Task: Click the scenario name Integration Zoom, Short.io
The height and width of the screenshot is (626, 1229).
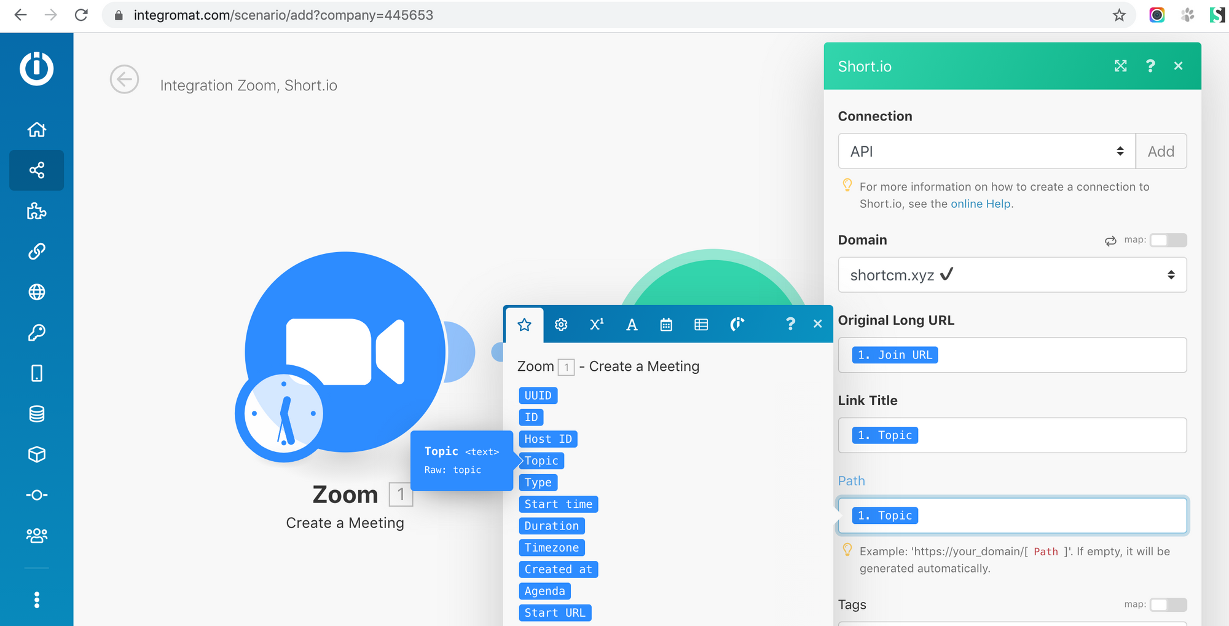Action: 249,85
